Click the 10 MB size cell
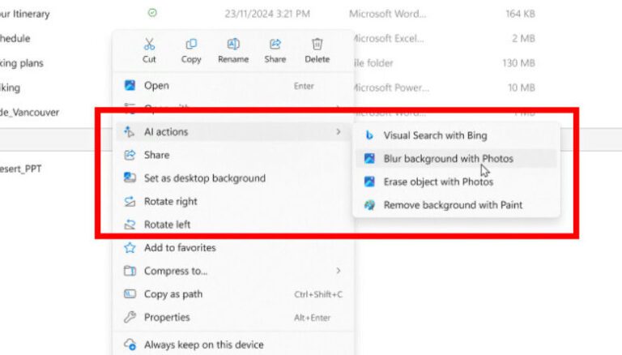 522,88
